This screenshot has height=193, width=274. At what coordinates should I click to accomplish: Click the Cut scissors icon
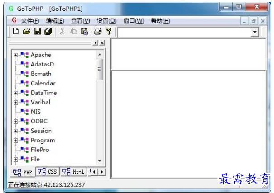(62, 31)
